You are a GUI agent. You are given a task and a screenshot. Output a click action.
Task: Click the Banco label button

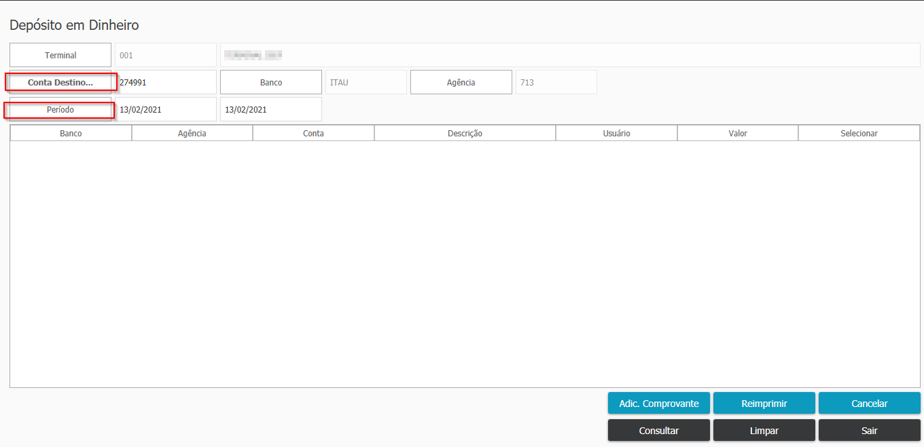(271, 82)
